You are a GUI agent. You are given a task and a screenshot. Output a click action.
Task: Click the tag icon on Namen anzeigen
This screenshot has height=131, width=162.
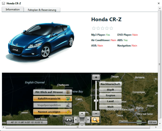[x=68, y=112]
